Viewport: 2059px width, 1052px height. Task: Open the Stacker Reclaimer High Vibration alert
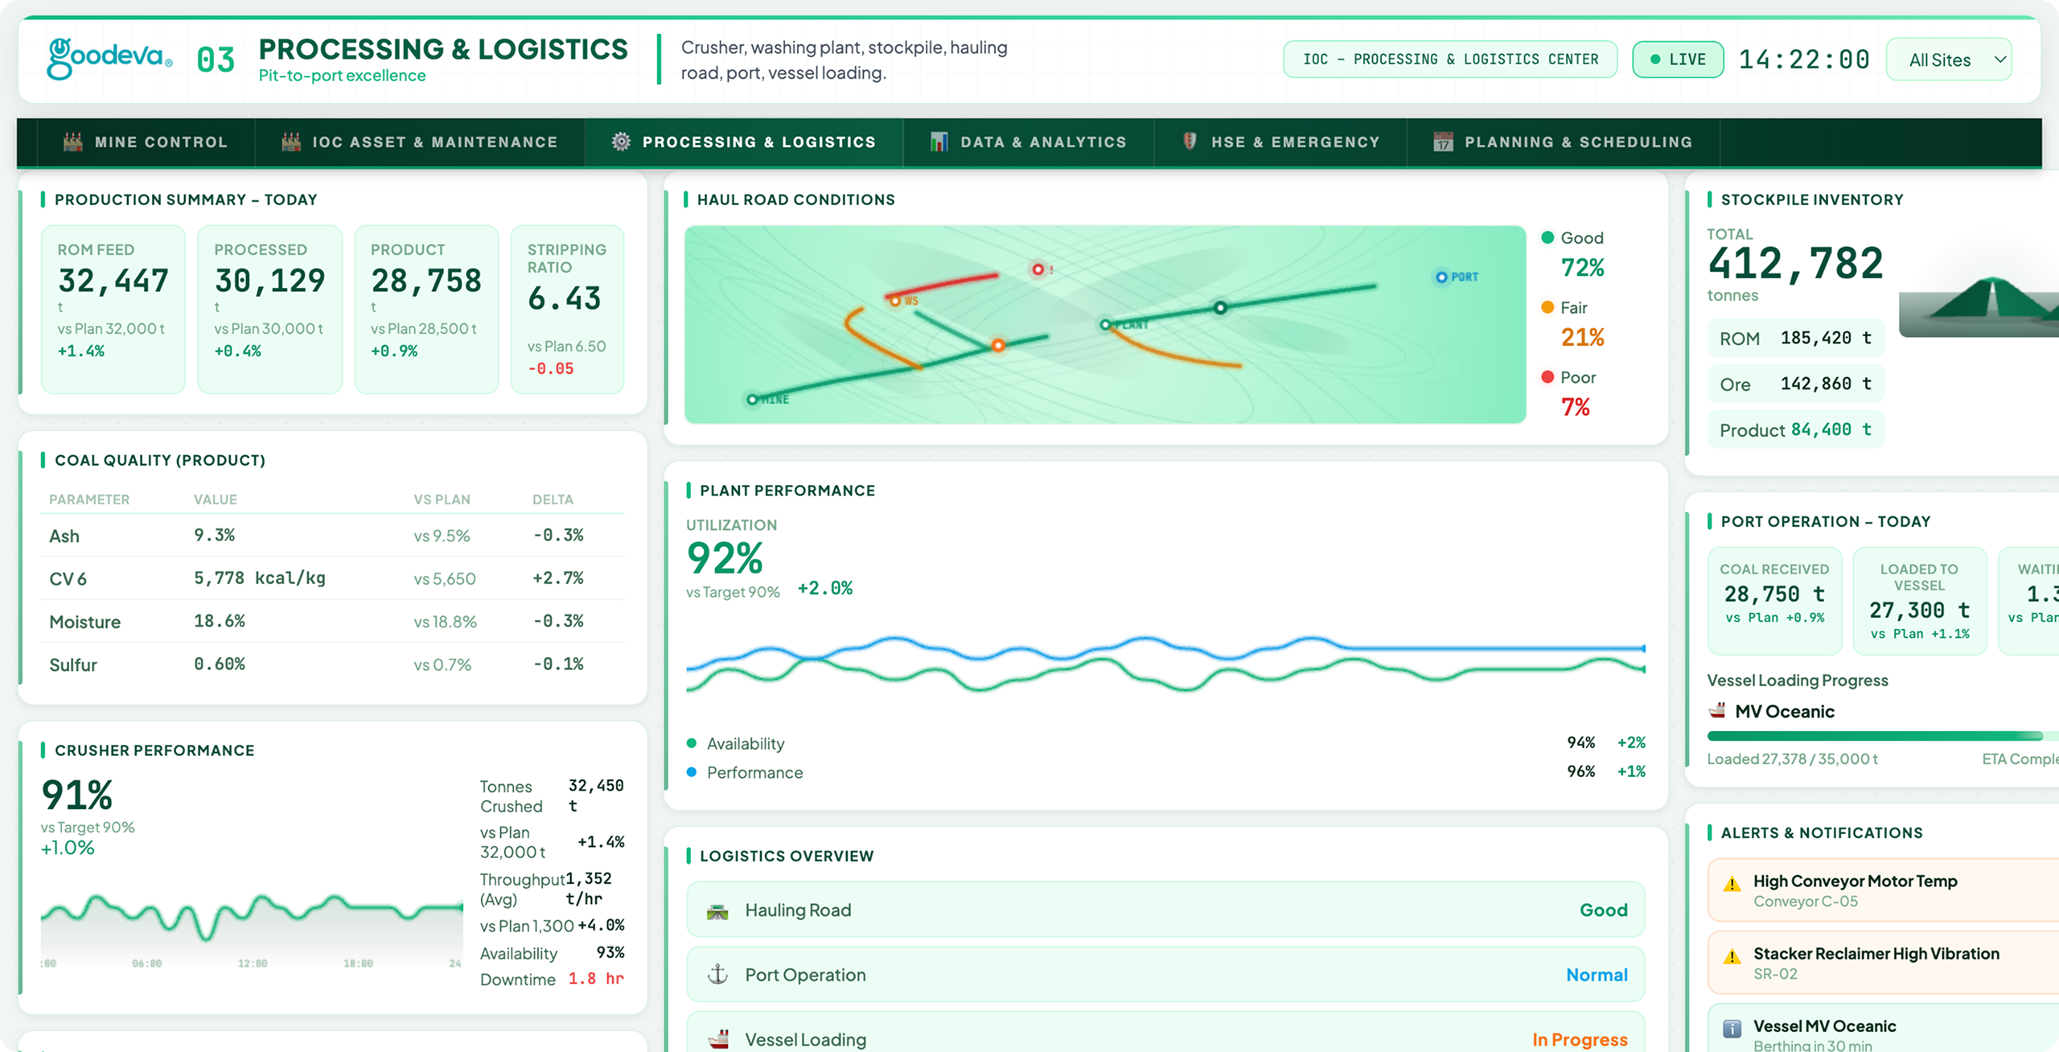click(1883, 963)
